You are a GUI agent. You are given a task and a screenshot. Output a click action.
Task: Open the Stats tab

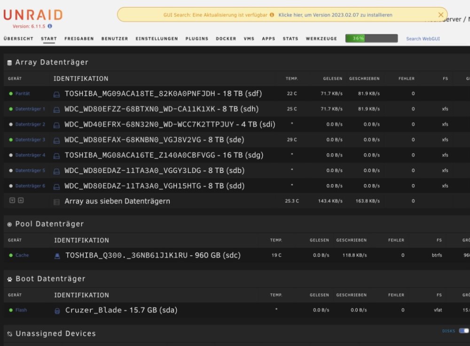tap(290, 39)
